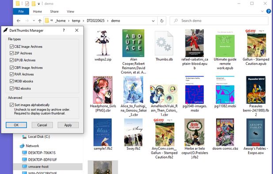Uncheck ZIP Archives file type
The height and width of the screenshot is (174, 273).
(x=11, y=53)
